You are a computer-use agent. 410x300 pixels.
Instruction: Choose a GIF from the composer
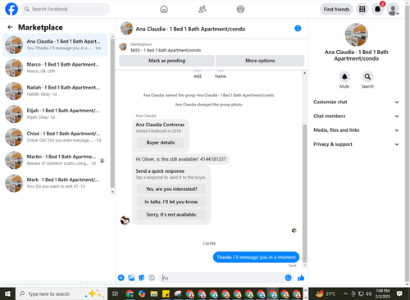[x=152, y=278]
